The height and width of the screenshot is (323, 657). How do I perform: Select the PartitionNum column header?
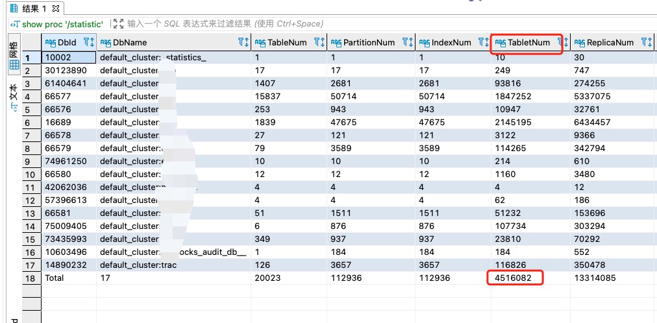pyautogui.click(x=371, y=42)
